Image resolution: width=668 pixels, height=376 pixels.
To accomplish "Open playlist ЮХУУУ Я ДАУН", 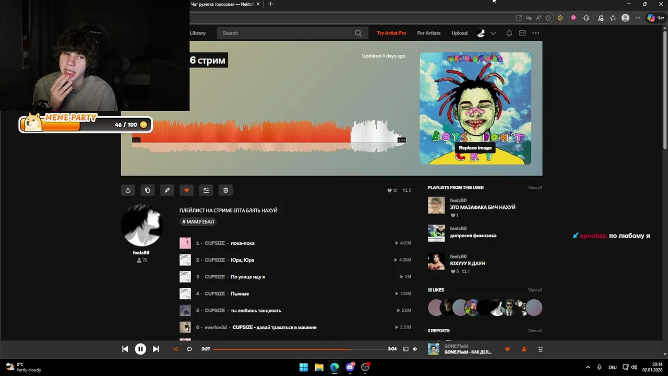I will point(467,264).
